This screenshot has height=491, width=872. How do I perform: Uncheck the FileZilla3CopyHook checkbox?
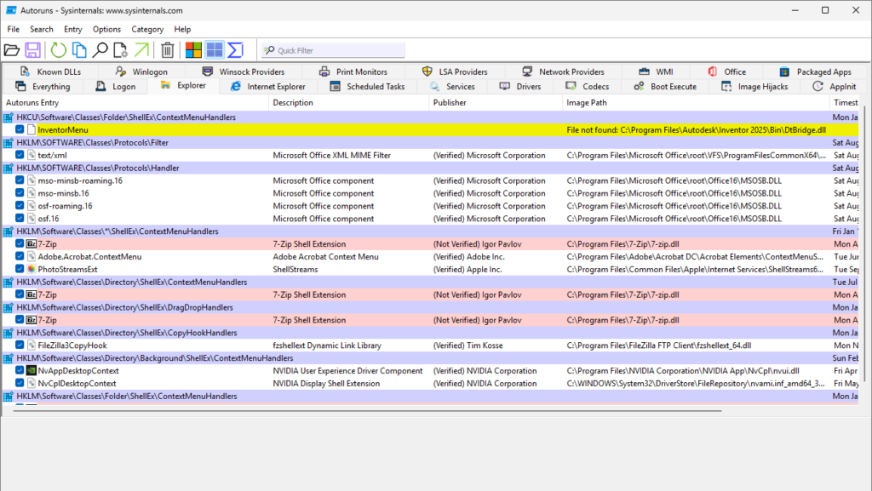20,345
